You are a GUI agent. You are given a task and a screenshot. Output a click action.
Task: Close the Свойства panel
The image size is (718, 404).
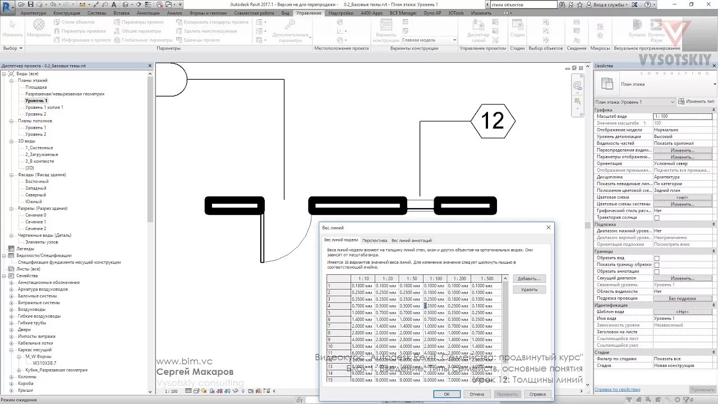click(714, 66)
